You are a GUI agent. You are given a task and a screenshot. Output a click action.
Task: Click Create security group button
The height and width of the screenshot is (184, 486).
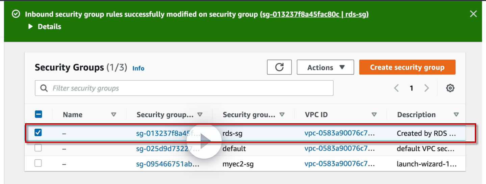click(x=407, y=67)
